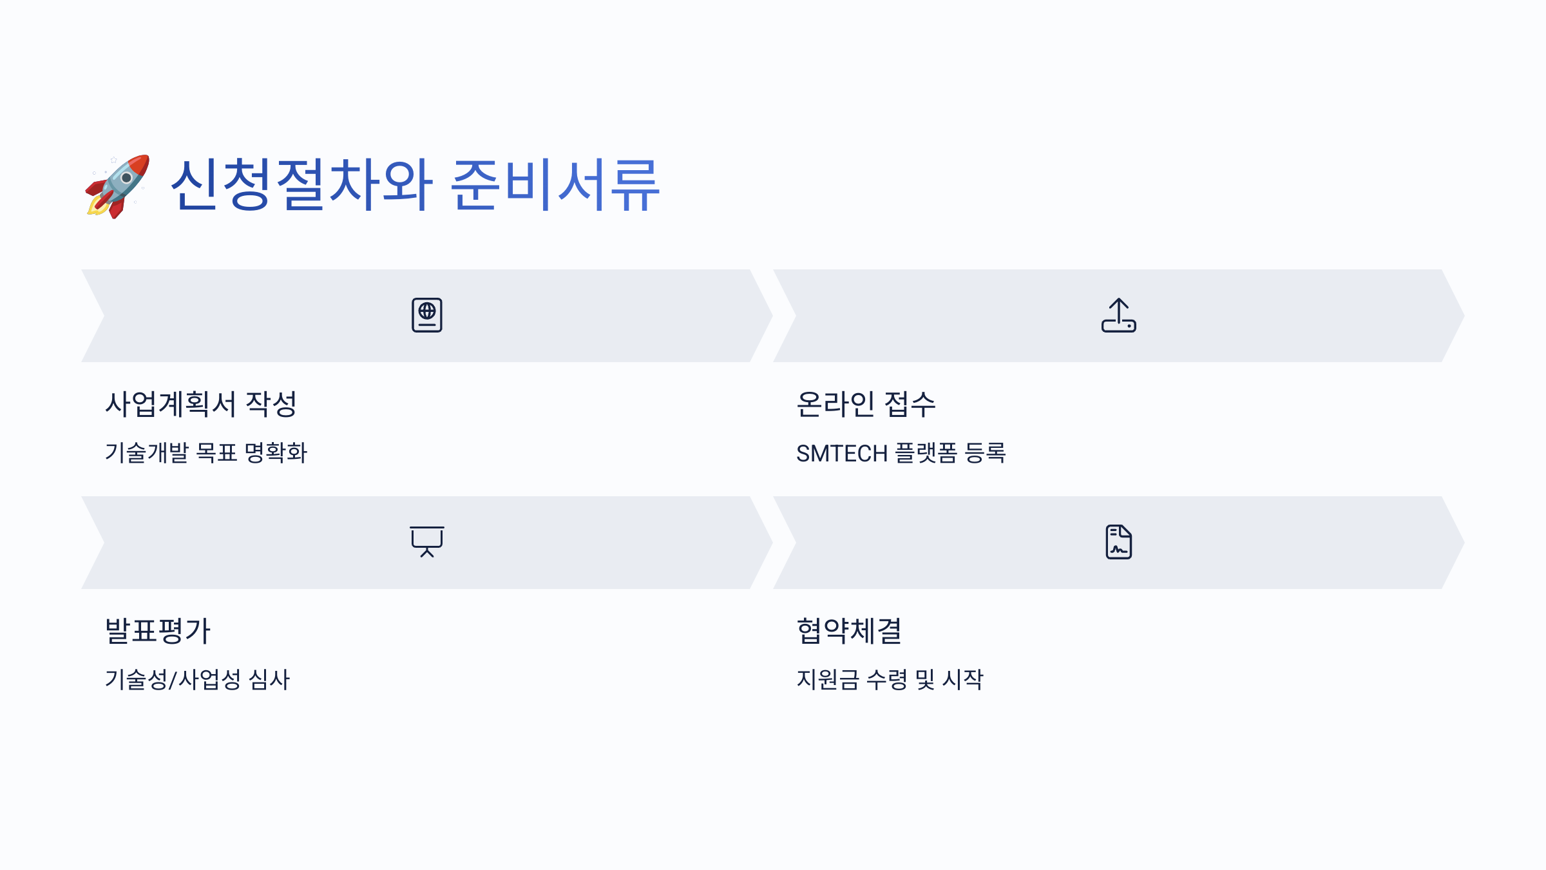
Task: Click the passport globe icon in first arrow
Action: coord(427,315)
